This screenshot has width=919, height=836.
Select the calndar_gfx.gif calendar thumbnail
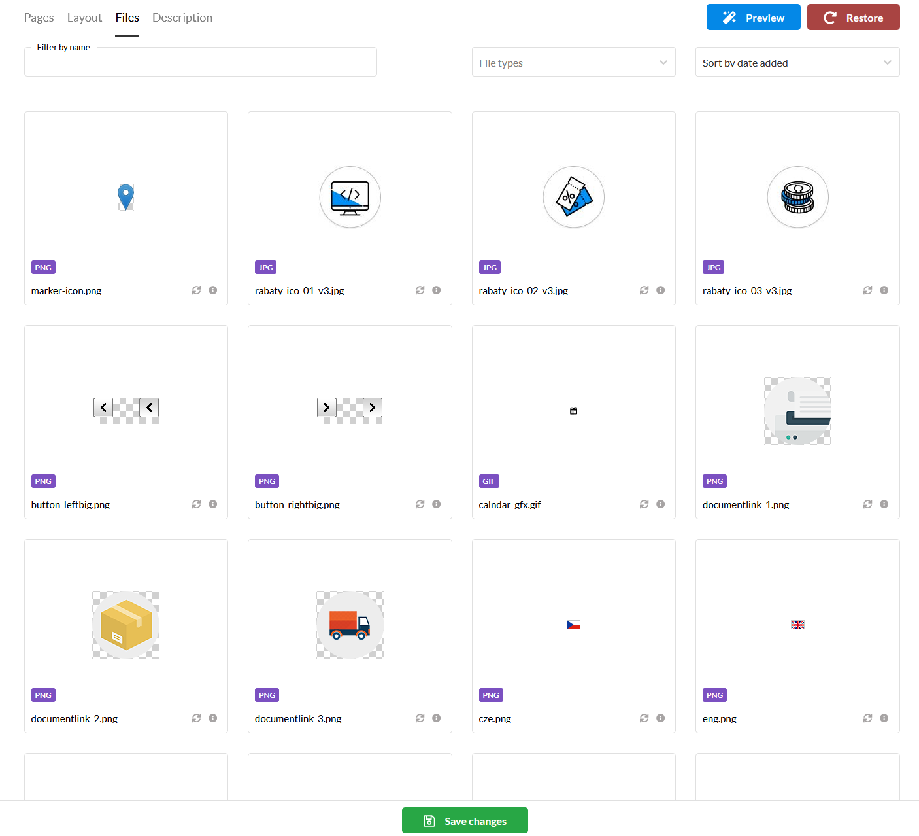574,411
